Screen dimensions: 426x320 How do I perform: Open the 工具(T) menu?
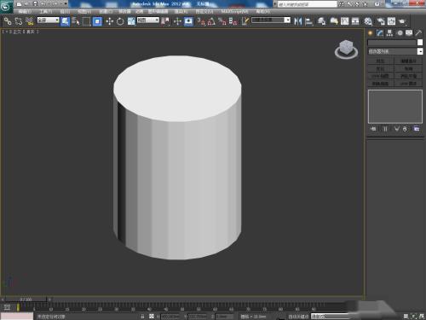(46, 11)
